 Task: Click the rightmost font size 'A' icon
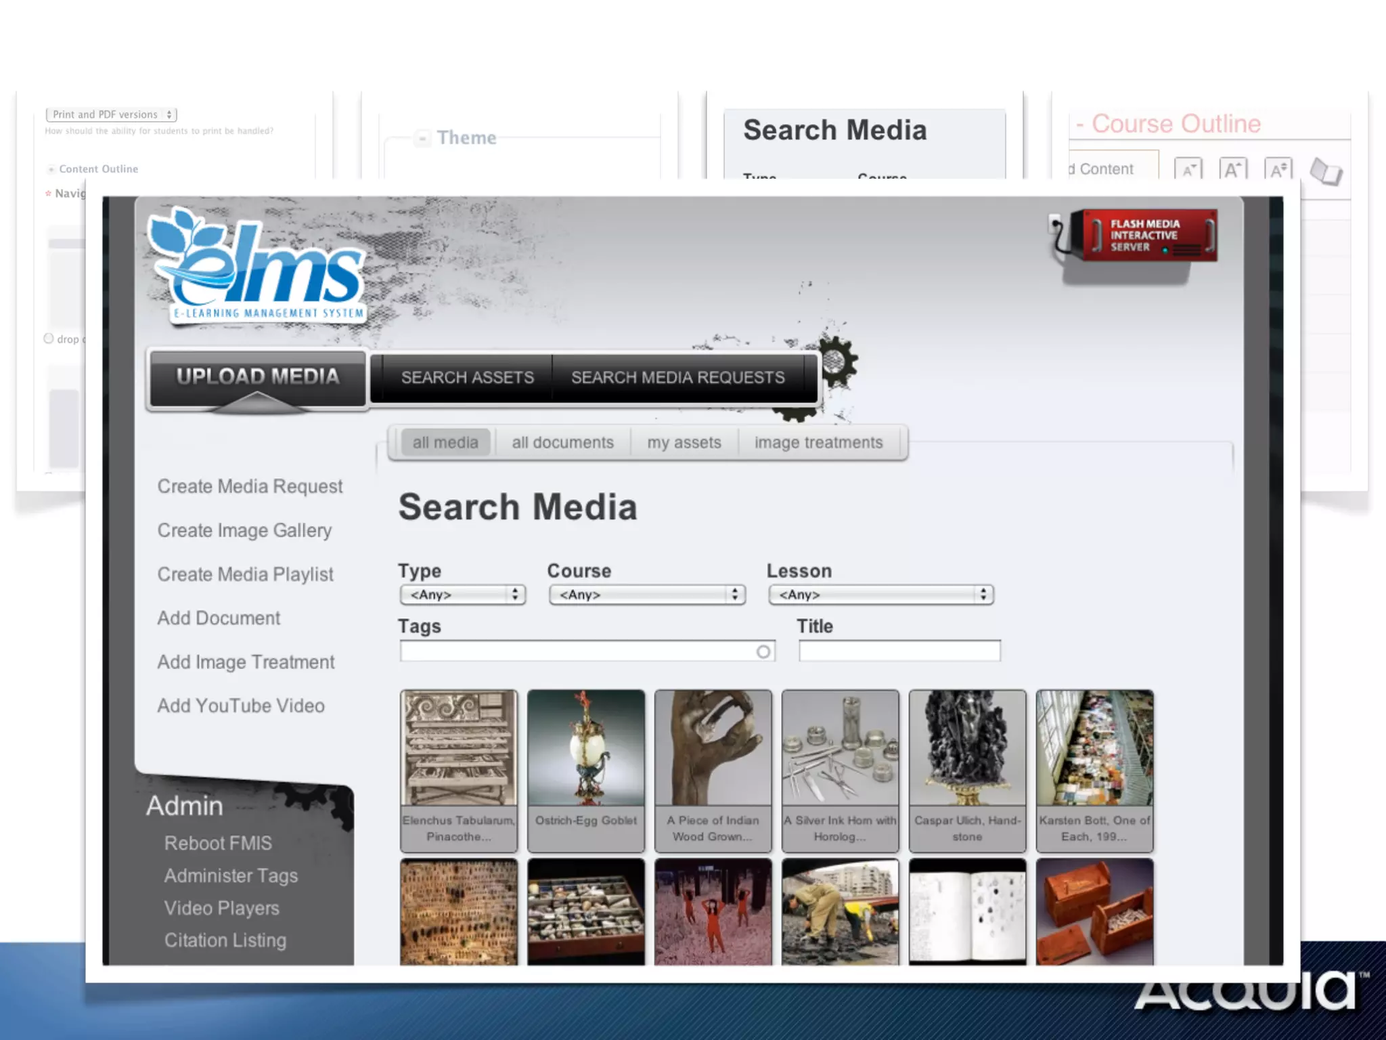[x=1278, y=169]
